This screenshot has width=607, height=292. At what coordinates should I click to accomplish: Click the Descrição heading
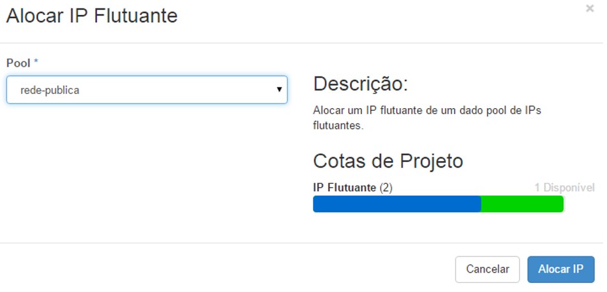360,84
